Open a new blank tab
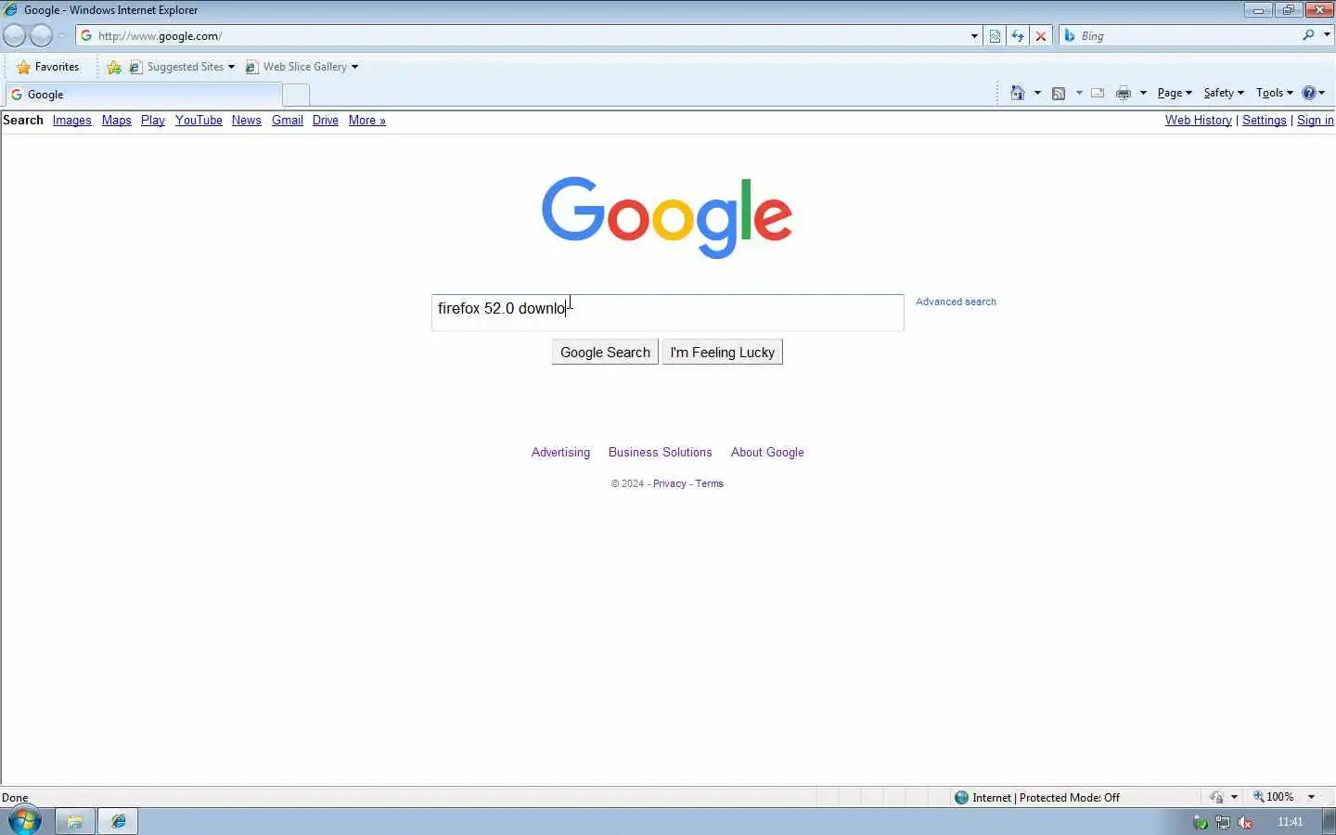Viewport: 1336px width, 835px height. tap(296, 95)
